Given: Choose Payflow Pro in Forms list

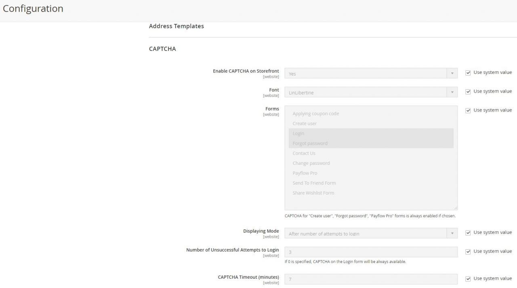Looking at the screenshot, I should click(x=305, y=173).
